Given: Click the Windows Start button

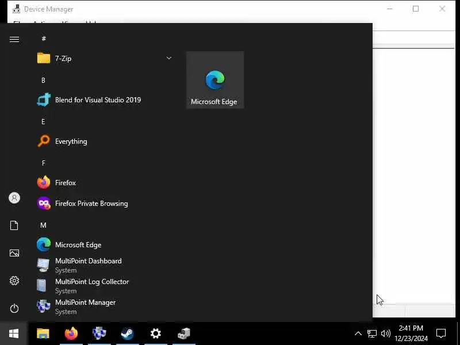Looking at the screenshot, I should 14,333.
